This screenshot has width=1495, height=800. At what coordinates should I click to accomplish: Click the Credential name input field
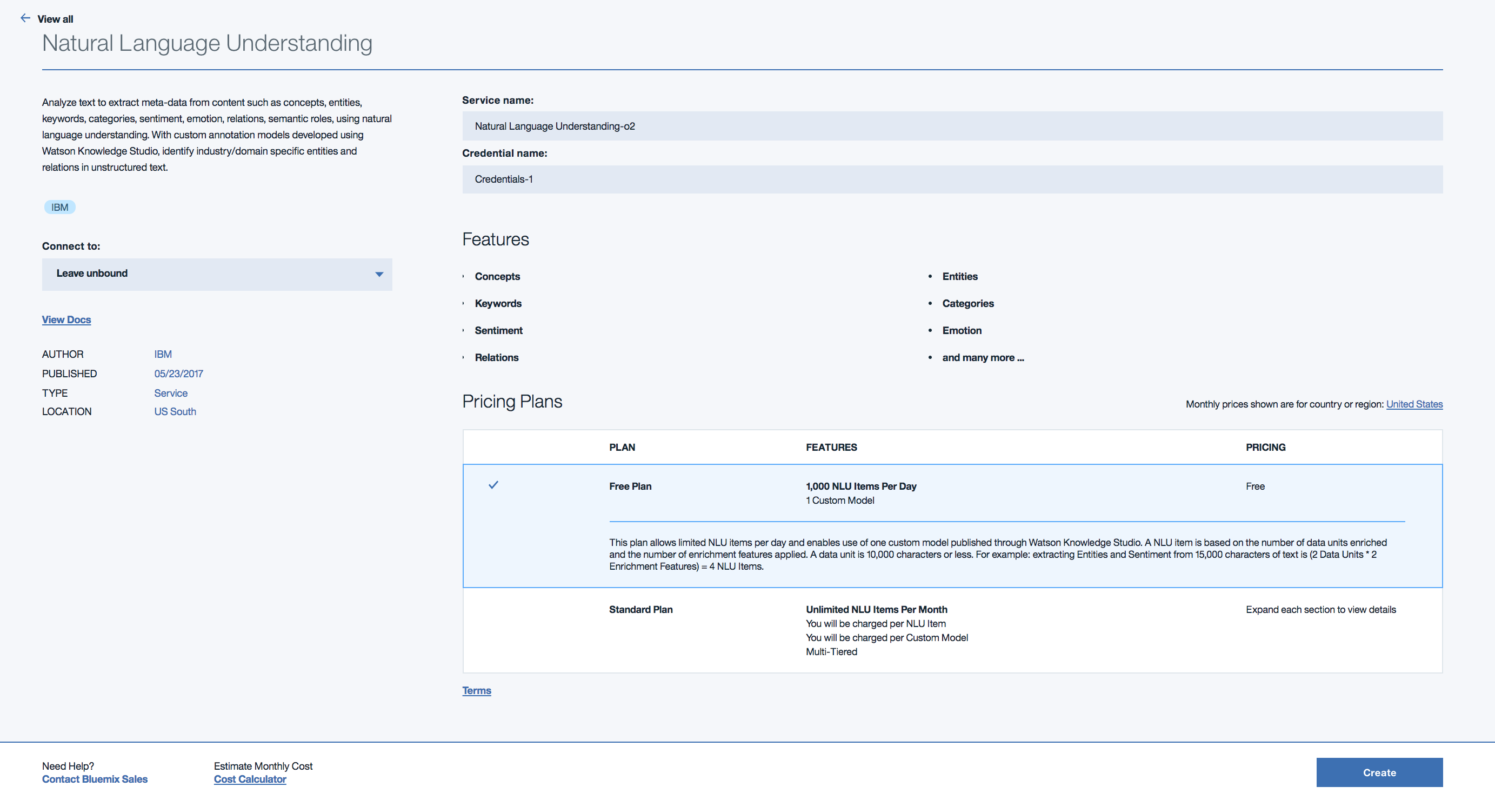[952, 179]
